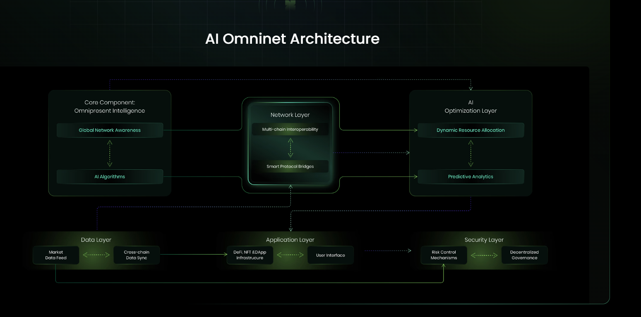Expand the Security Layer section

[x=484, y=239]
